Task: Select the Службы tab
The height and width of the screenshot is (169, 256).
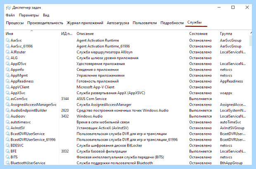Action: pyautogui.click(x=194, y=23)
